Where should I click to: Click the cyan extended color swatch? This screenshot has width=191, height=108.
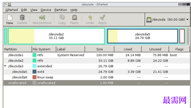(34, 66)
